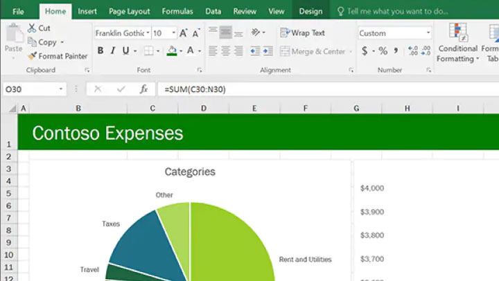Click the Format Painter brush icon
499x281 pixels.
click(x=32, y=56)
